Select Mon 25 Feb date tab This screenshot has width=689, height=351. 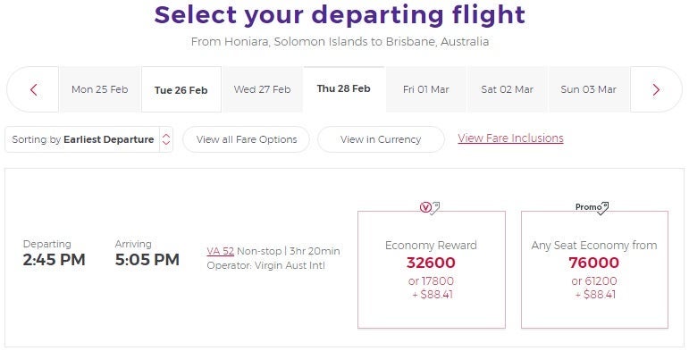point(100,89)
